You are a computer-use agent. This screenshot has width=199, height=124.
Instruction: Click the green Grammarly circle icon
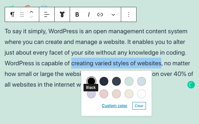tap(191, 85)
